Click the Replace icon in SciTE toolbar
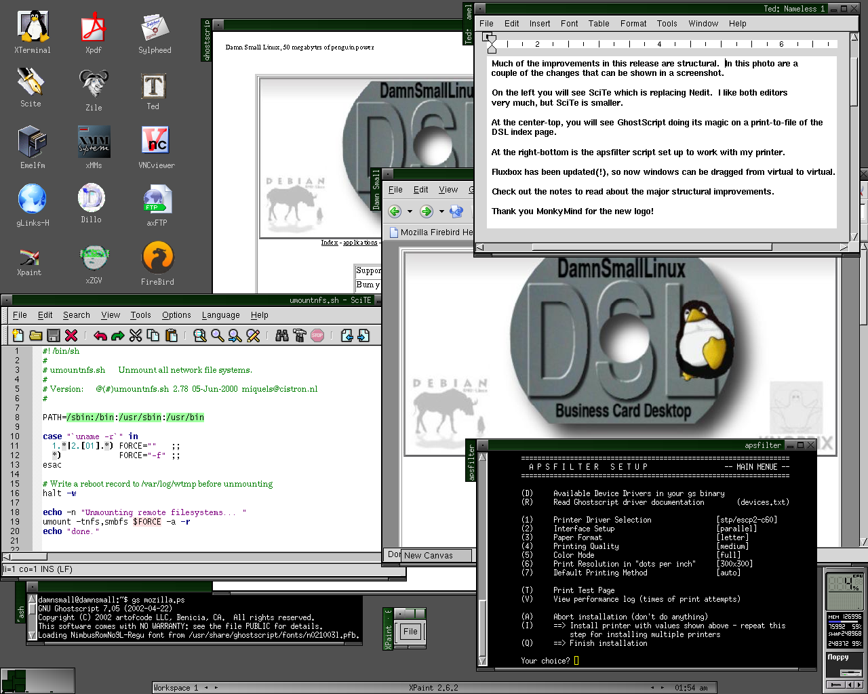The height and width of the screenshot is (694, 868). point(253,335)
